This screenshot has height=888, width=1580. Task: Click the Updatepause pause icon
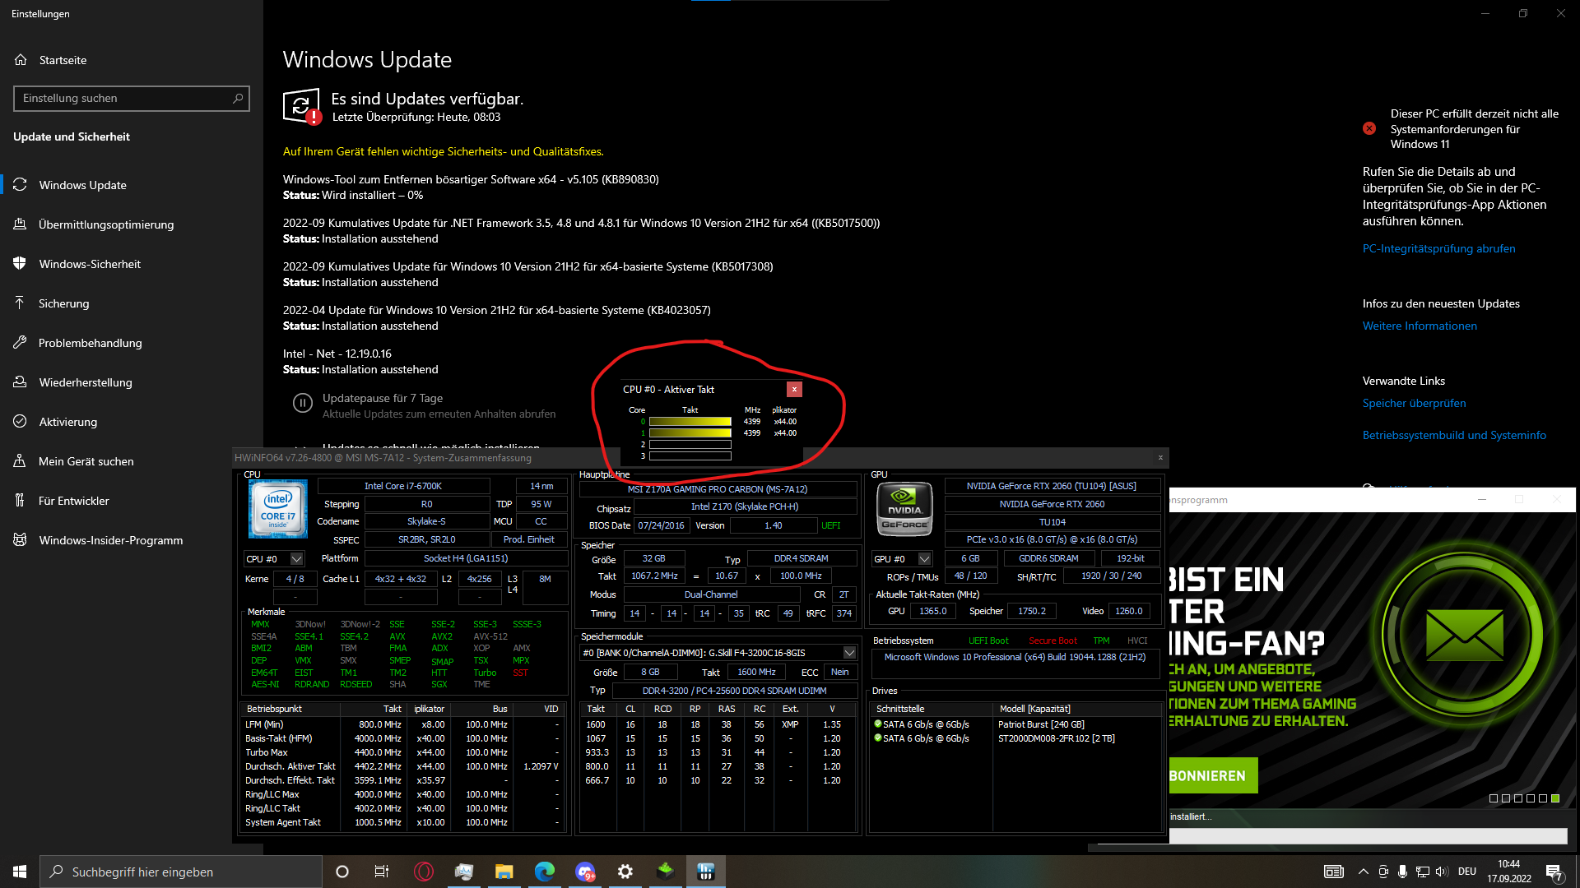click(303, 403)
